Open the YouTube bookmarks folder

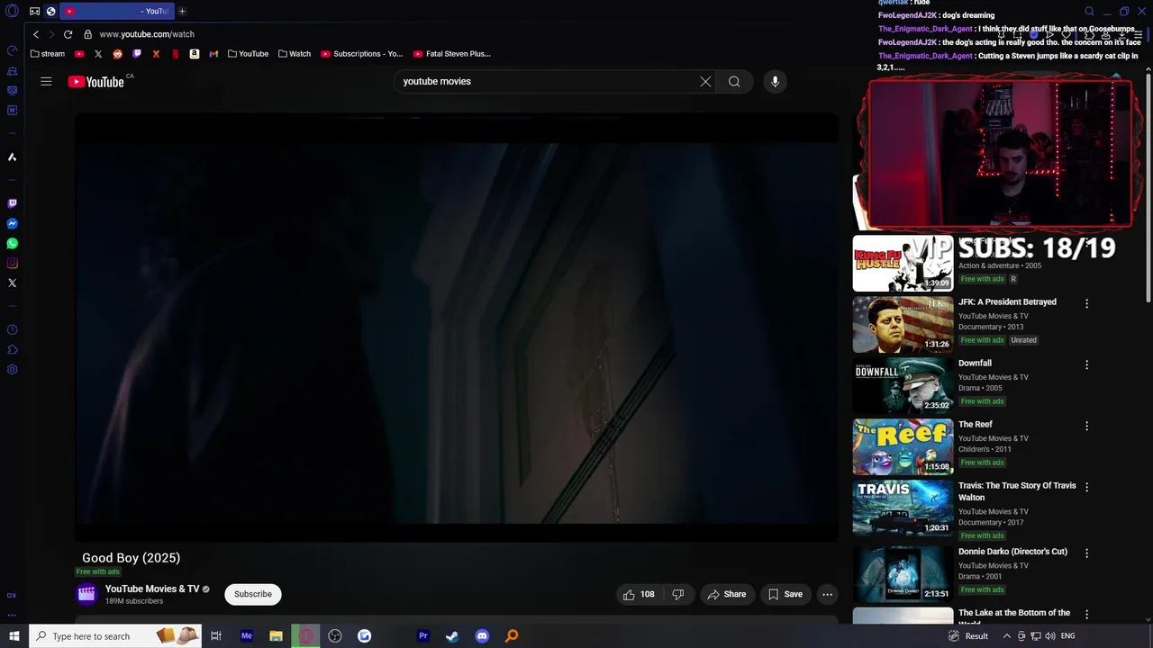click(x=248, y=54)
